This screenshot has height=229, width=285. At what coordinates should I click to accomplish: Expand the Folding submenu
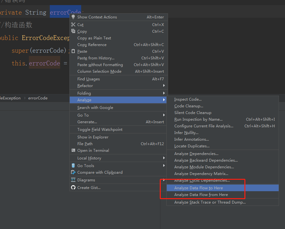[84, 93]
